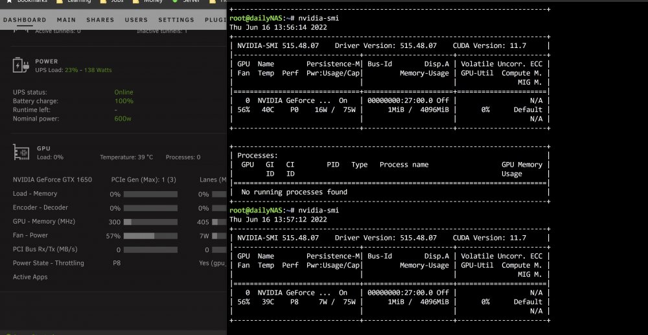
Task: Open the Money bookmarks folder
Action: (148, 1)
